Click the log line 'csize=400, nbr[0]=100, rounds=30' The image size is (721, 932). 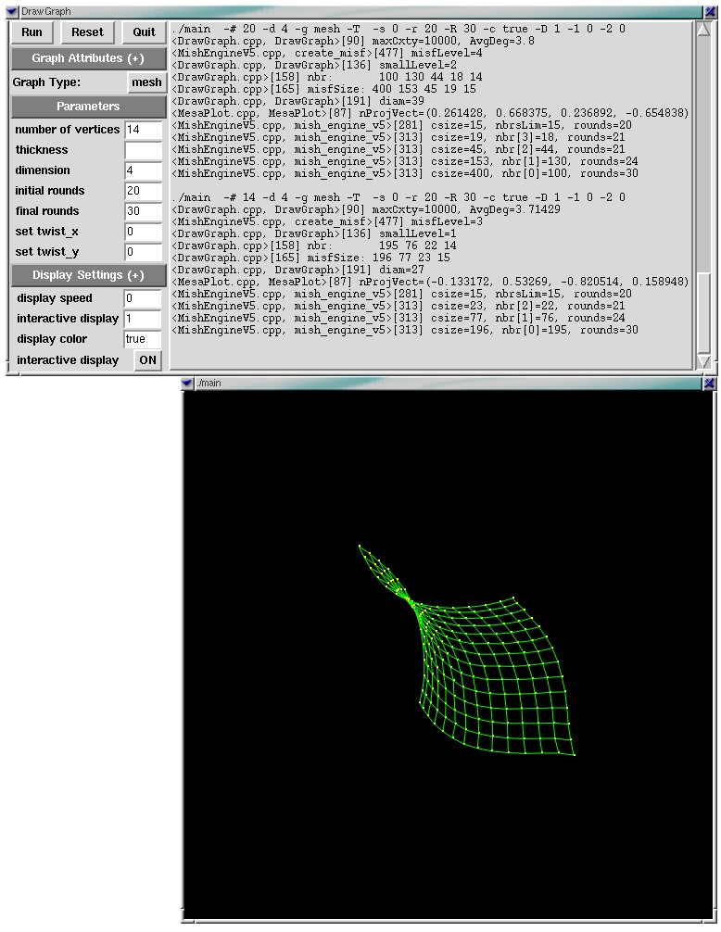click(535, 173)
